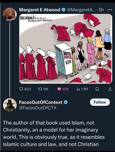Tap the verified badge next to FacesOutOfContext
115x152 pixels.
(x=66, y=102)
